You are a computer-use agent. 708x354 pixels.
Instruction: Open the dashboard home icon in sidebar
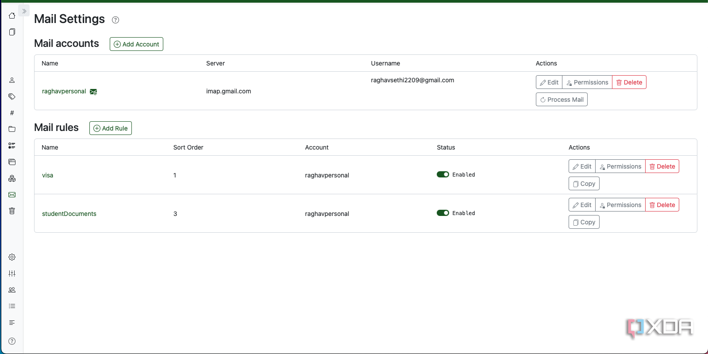[x=12, y=15]
